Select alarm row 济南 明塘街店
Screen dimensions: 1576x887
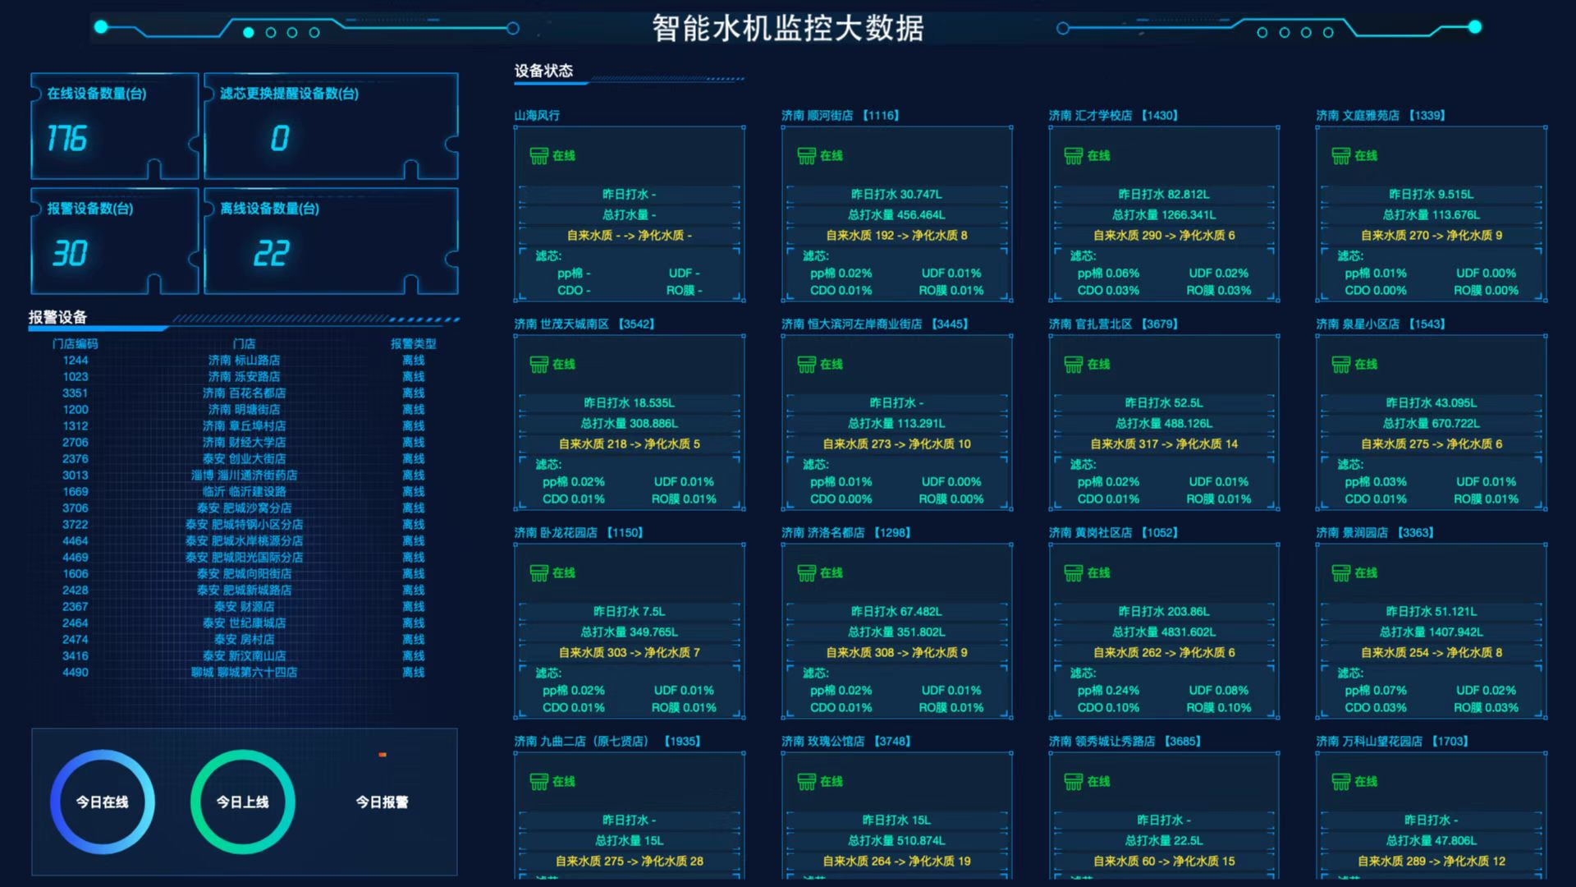point(244,409)
